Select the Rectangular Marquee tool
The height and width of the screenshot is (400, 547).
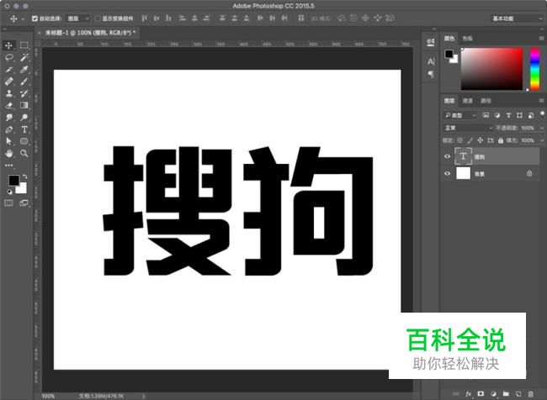point(24,45)
